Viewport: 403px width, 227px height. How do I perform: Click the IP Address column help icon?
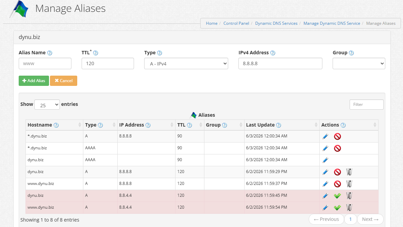148,125
